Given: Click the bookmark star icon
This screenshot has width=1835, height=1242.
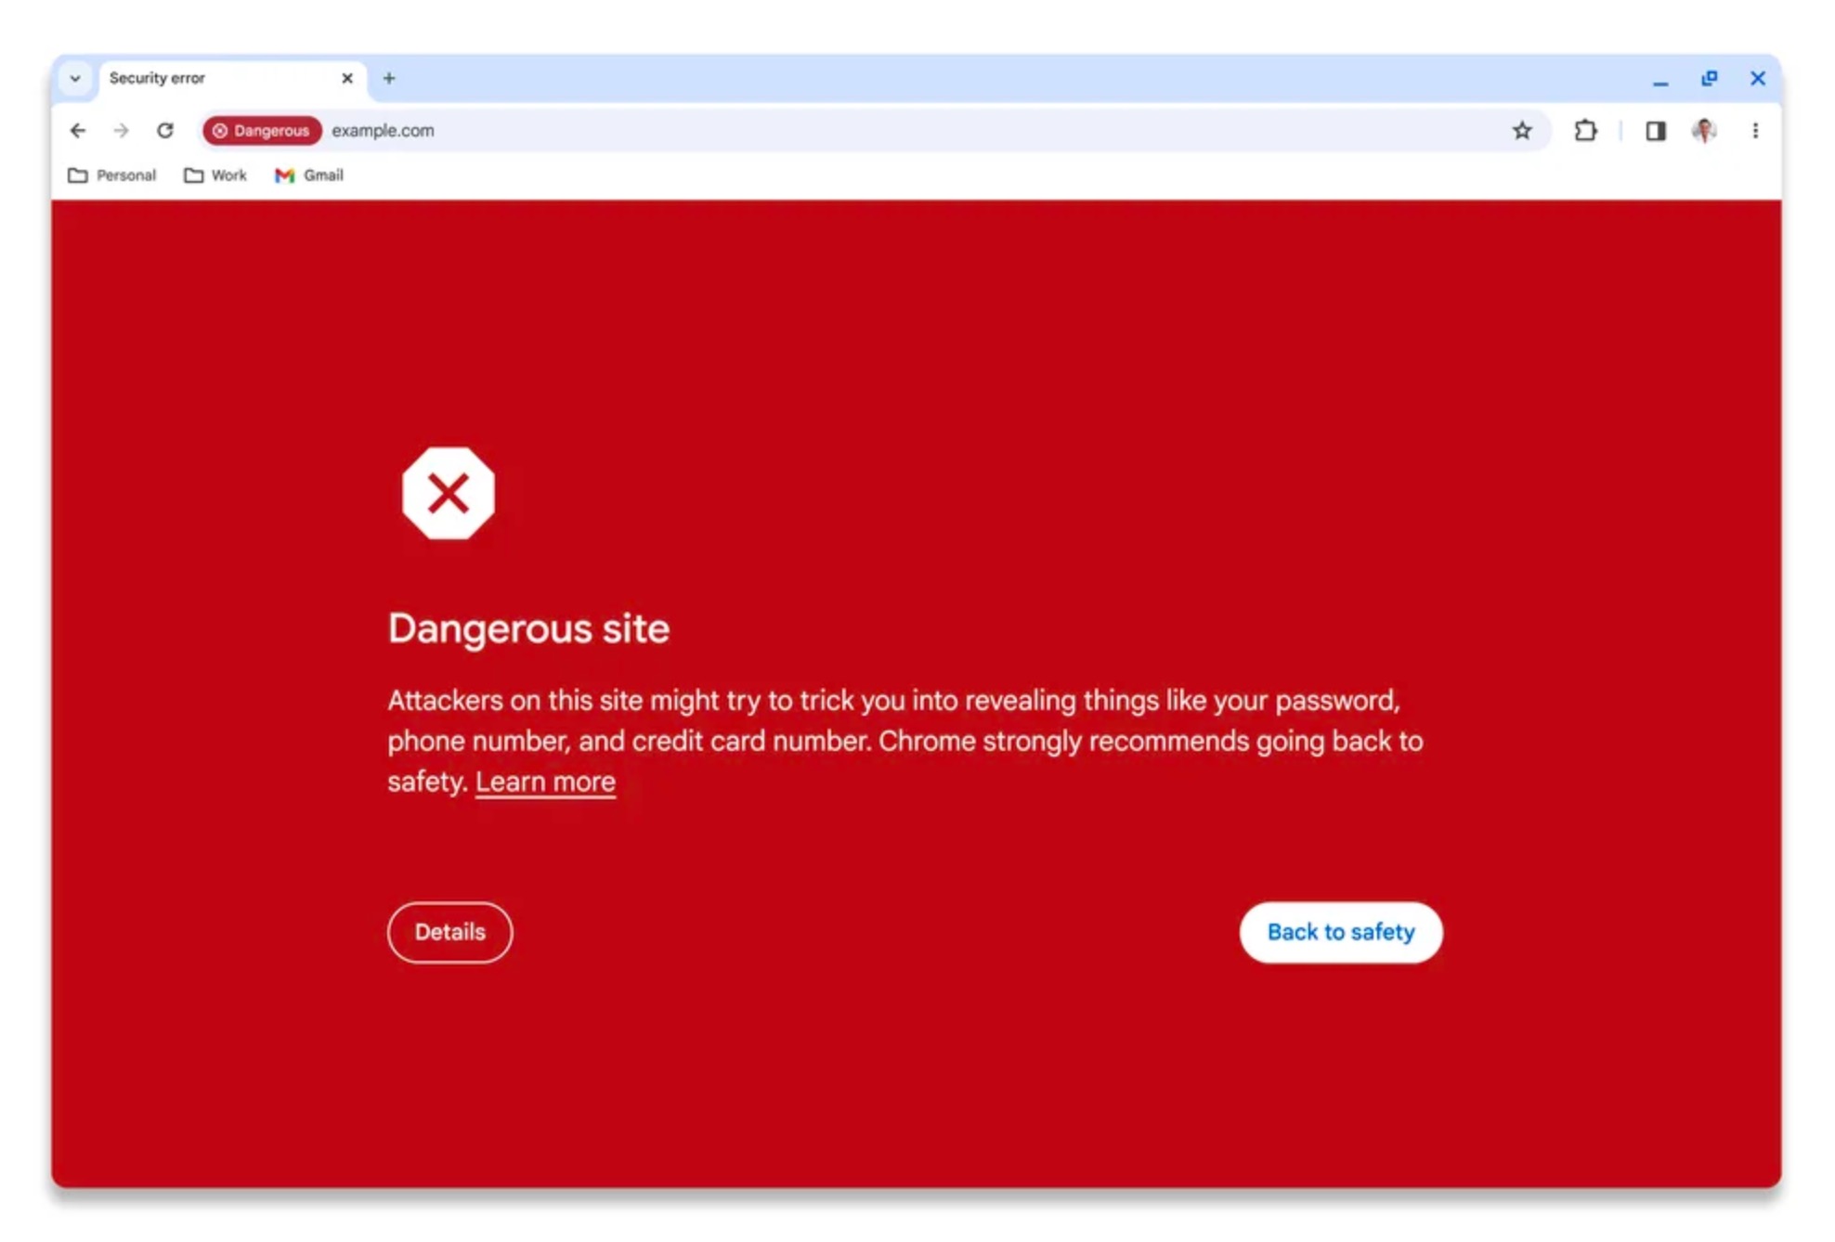Looking at the screenshot, I should (x=1521, y=129).
